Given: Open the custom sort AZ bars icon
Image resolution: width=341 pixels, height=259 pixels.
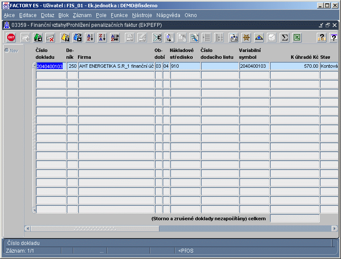Looking at the screenshot, I should (x=115, y=37).
